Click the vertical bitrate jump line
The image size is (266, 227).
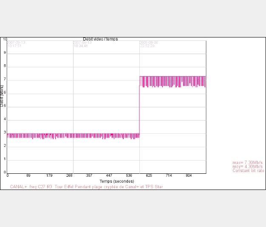coord(139,106)
